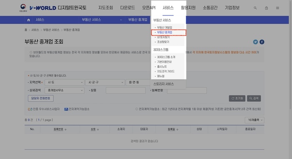This screenshot has width=292, height=159.
Task: Click the 인증 우수서비스사업자 legend icon
Action: coord(30,109)
